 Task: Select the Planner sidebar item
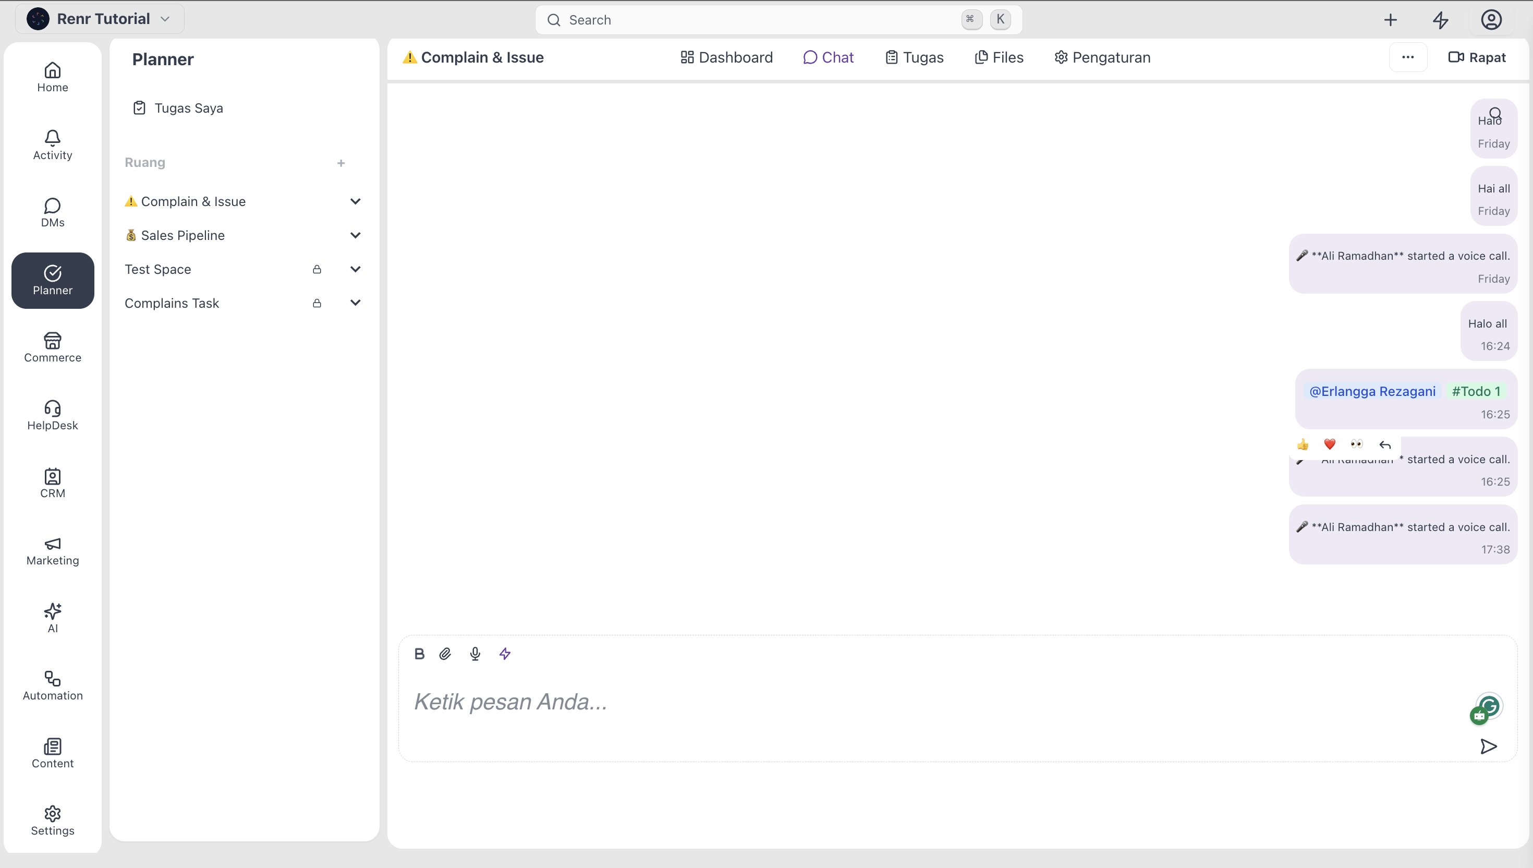[53, 280]
